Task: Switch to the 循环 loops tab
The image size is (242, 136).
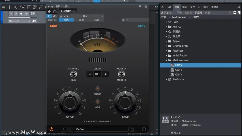Action: coord(185,7)
